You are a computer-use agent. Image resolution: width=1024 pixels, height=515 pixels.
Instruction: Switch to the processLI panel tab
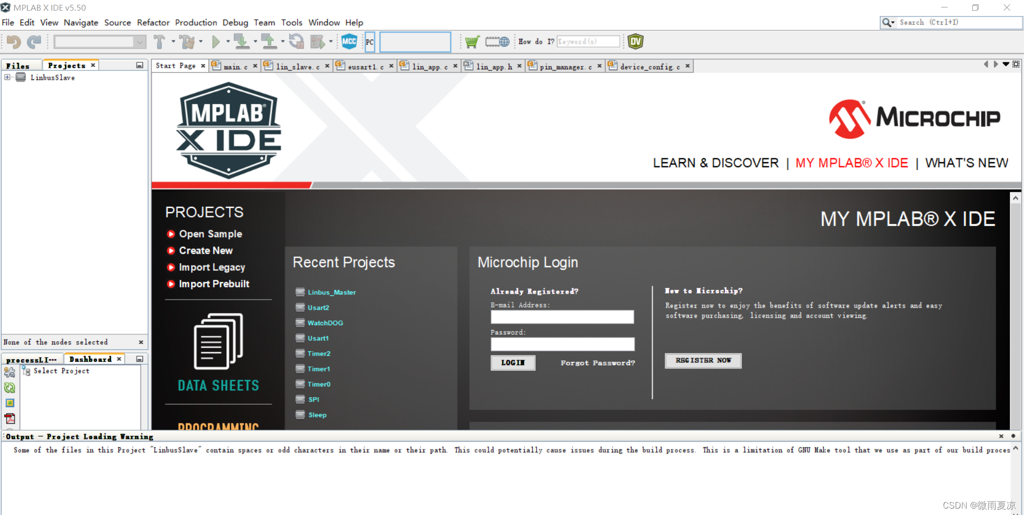point(31,360)
